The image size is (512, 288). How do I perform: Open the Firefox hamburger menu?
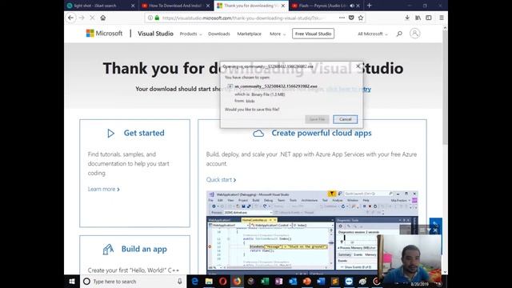coord(442,18)
